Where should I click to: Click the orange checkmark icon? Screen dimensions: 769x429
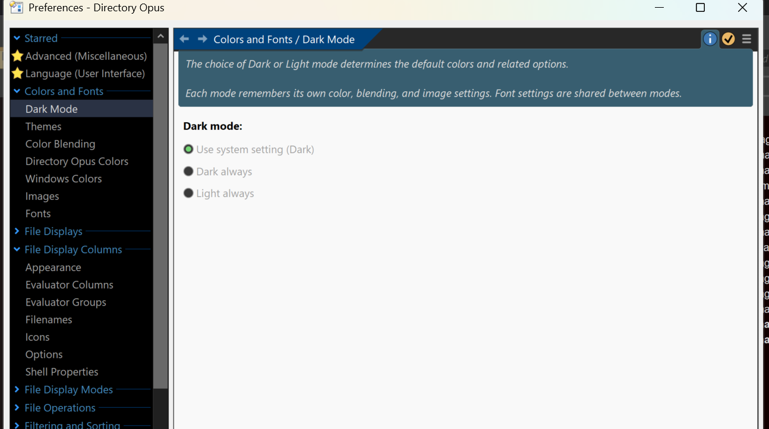pos(728,39)
